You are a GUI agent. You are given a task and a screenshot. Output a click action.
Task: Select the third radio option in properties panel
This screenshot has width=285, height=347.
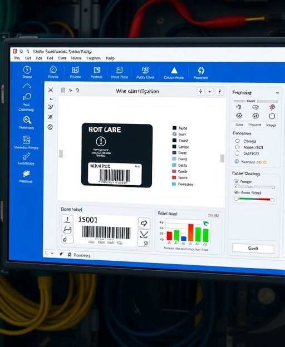[x=237, y=153]
